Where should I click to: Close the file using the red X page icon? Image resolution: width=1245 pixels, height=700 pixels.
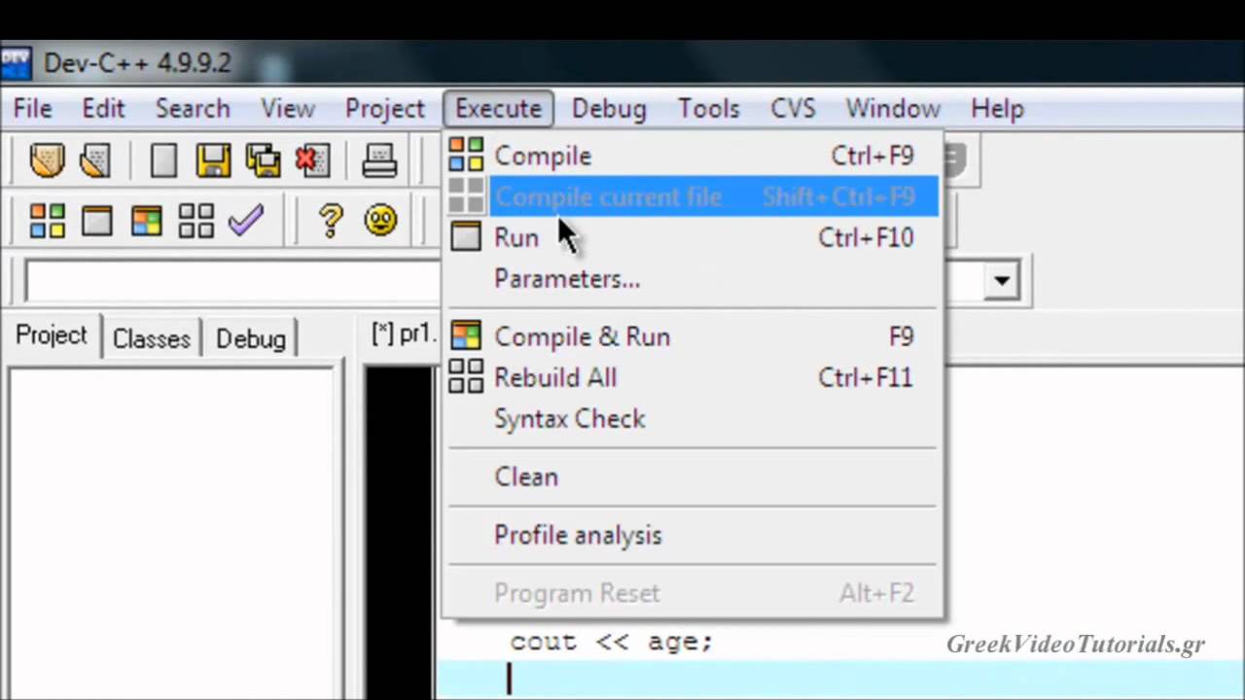point(312,160)
